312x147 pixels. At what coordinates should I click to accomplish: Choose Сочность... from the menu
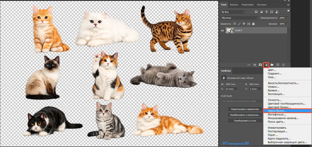287,100
